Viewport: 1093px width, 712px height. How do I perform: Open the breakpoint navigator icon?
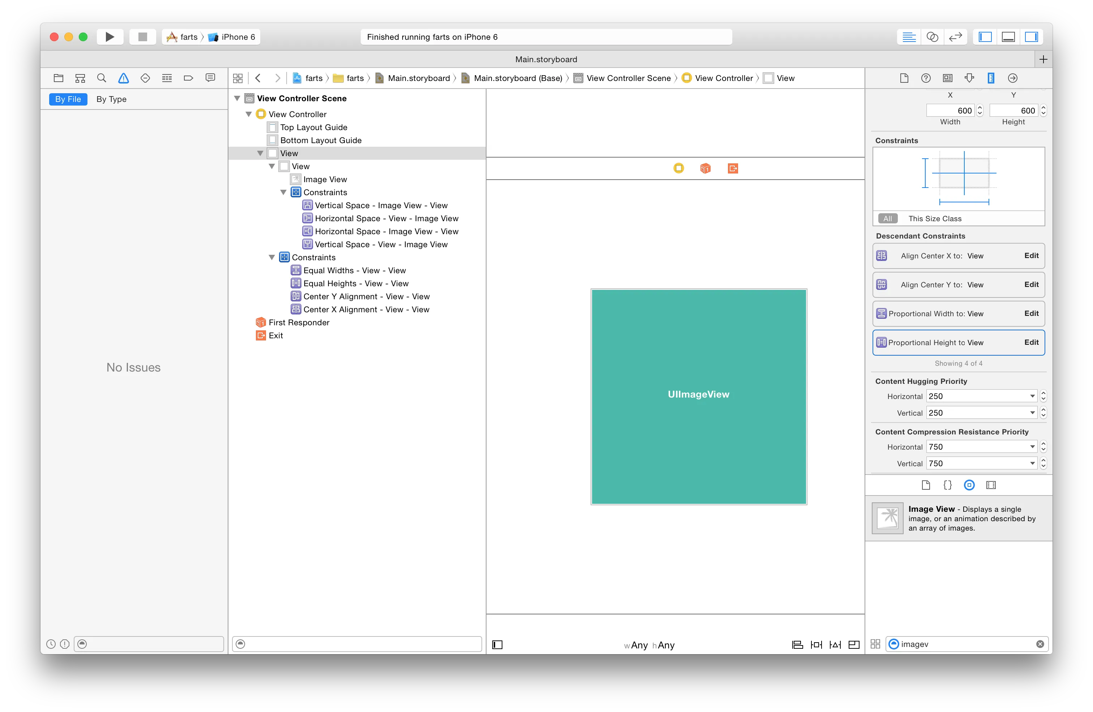coord(188,78)
